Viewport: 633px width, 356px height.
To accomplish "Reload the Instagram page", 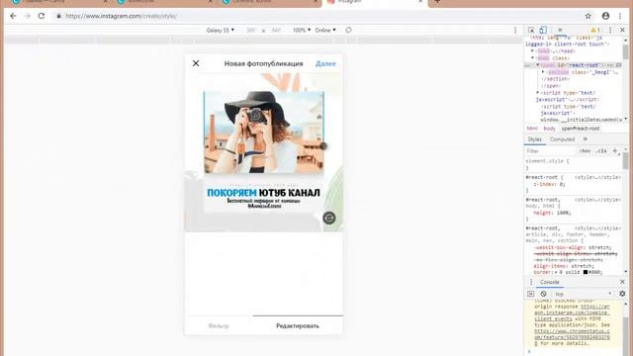I will pos(42,16).
